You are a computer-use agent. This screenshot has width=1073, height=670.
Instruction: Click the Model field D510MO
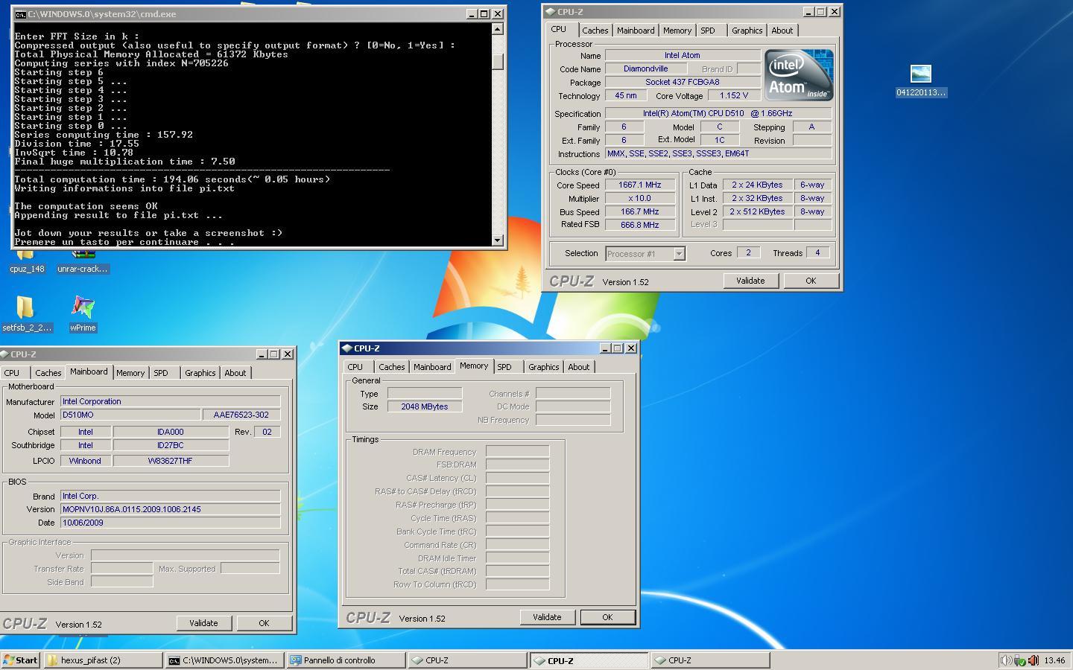click(x=130, y=415)
